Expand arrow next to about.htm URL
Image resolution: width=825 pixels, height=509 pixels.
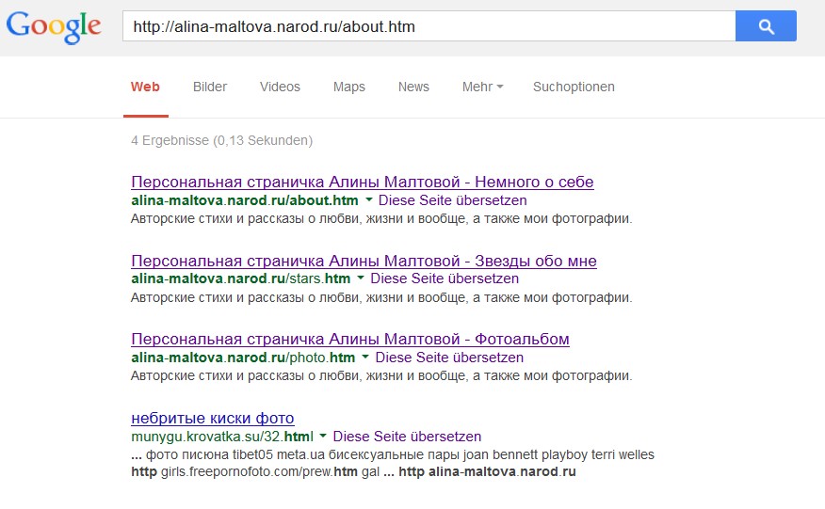369,200
